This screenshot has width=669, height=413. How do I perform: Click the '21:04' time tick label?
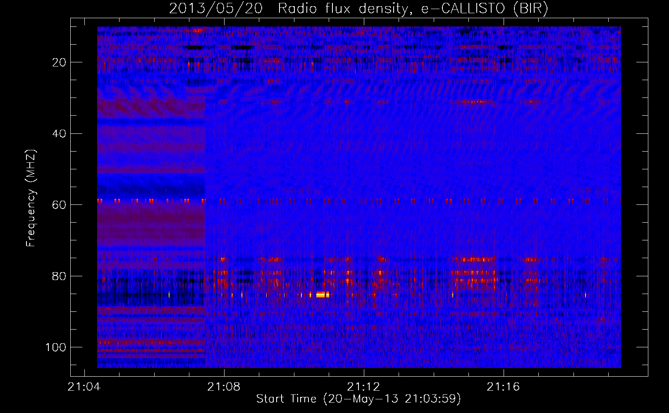pyautogui.click(x=84, y=387)
